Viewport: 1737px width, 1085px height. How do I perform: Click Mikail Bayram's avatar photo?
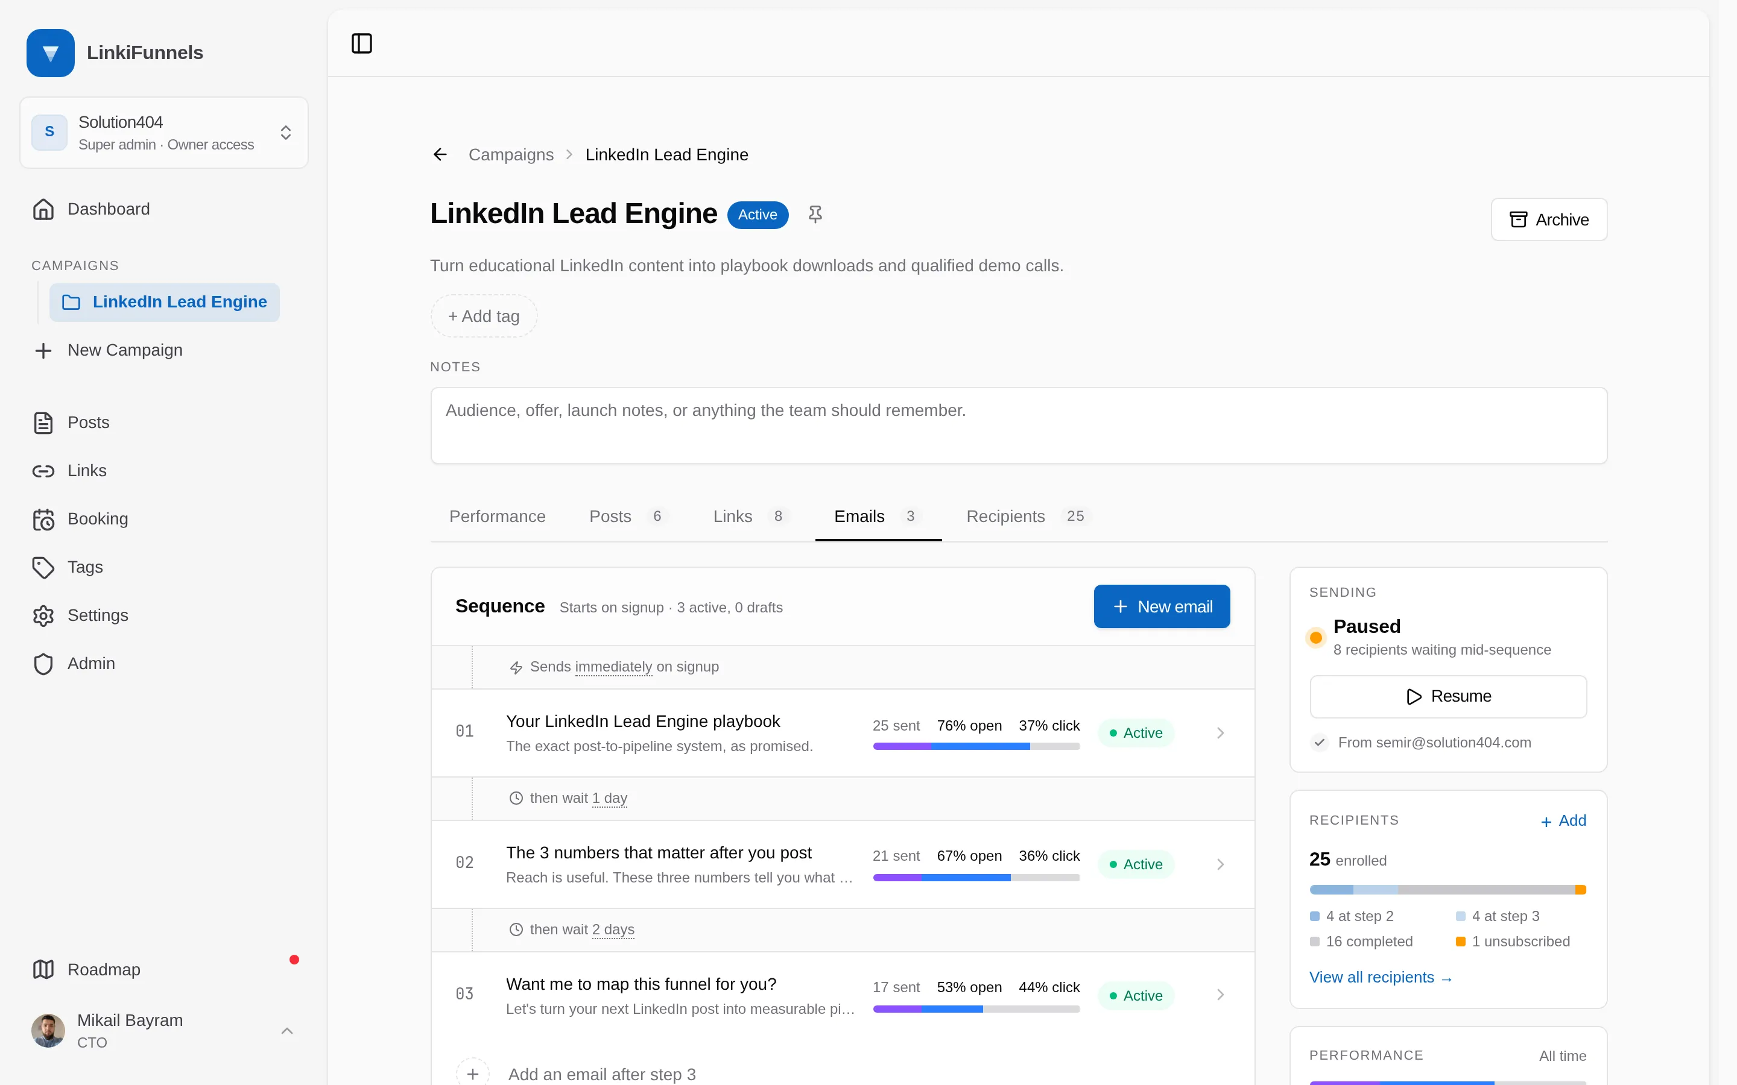[x=48, y=1031]
